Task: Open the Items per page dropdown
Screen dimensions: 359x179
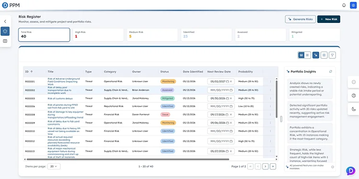Action: 54,167
